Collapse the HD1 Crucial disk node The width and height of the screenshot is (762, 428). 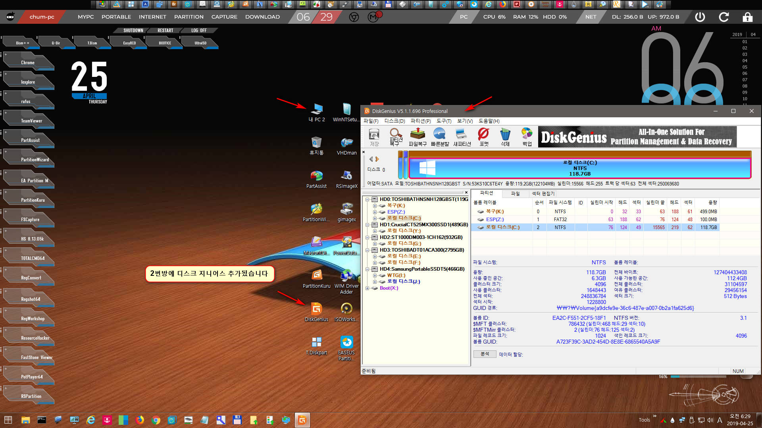point(368,225)
